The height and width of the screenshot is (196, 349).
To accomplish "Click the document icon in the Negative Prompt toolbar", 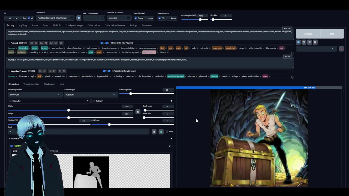I will pos(50,71).
